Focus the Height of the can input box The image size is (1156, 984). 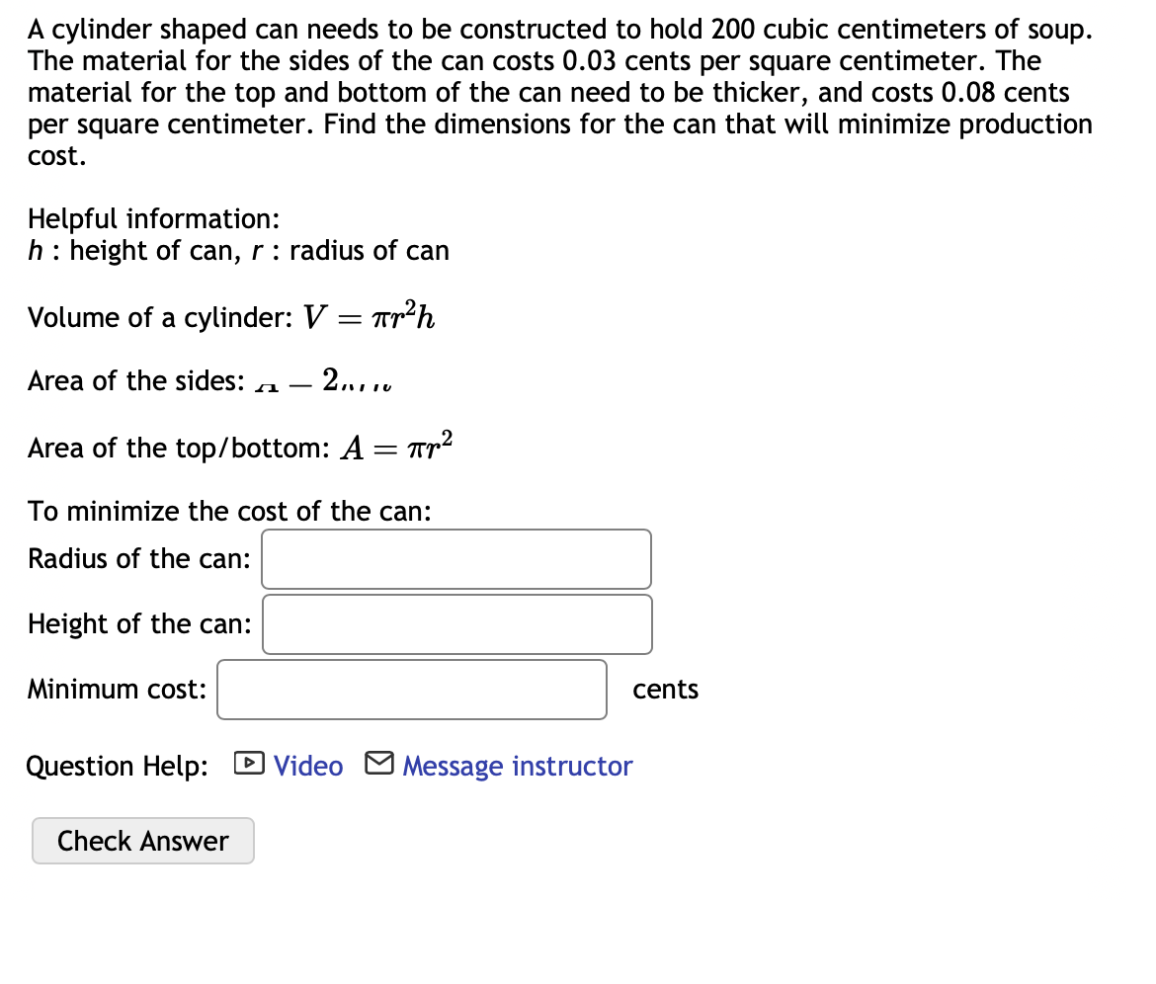click(457, 624)
